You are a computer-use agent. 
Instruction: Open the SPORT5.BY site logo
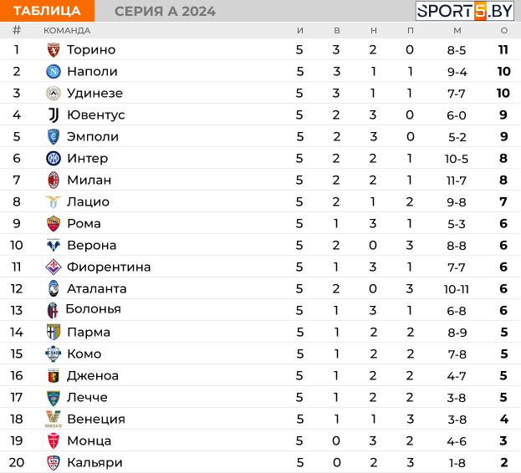464,11
